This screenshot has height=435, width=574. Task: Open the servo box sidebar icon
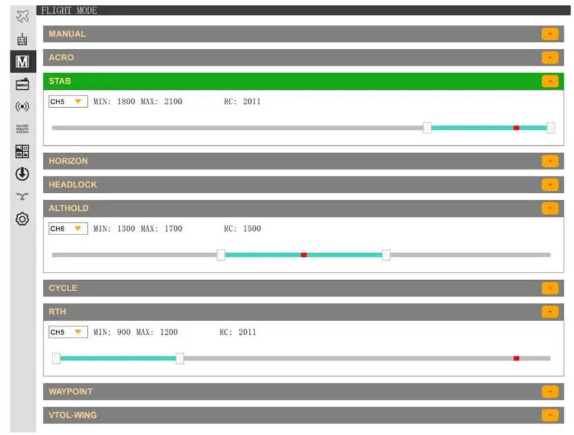point(22,84)
